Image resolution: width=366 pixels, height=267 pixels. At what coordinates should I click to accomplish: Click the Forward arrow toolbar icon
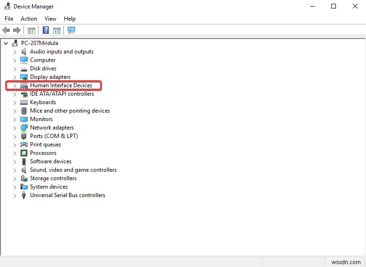16,30
